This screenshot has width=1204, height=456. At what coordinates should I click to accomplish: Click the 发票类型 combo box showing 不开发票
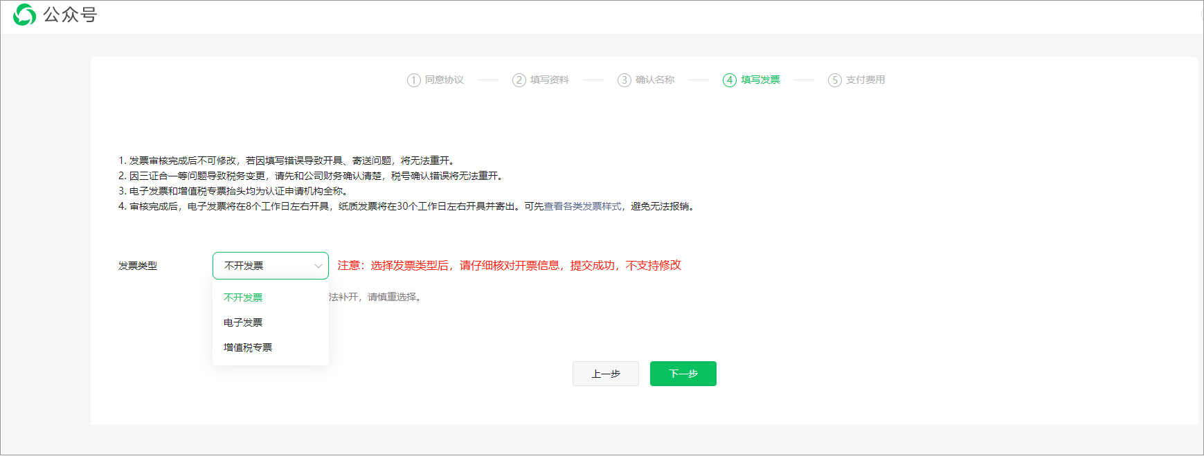tap(263, 266)
